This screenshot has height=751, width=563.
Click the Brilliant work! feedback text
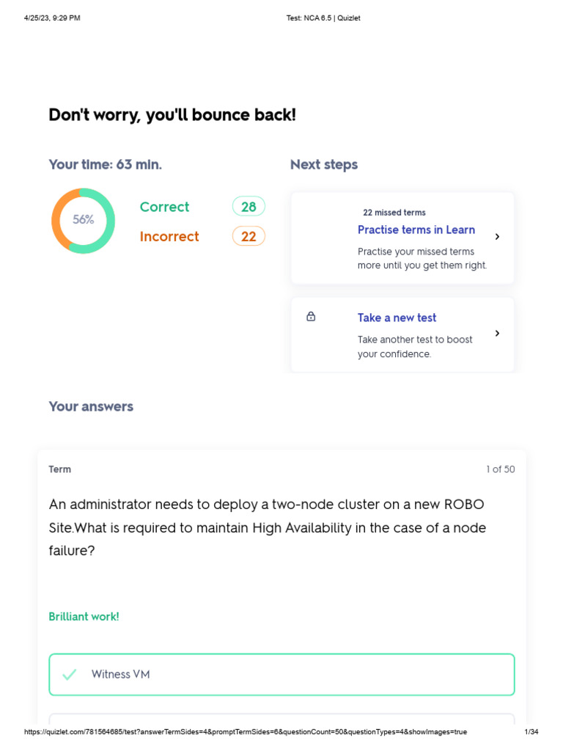pyautogui.click(x=84, y=617)
